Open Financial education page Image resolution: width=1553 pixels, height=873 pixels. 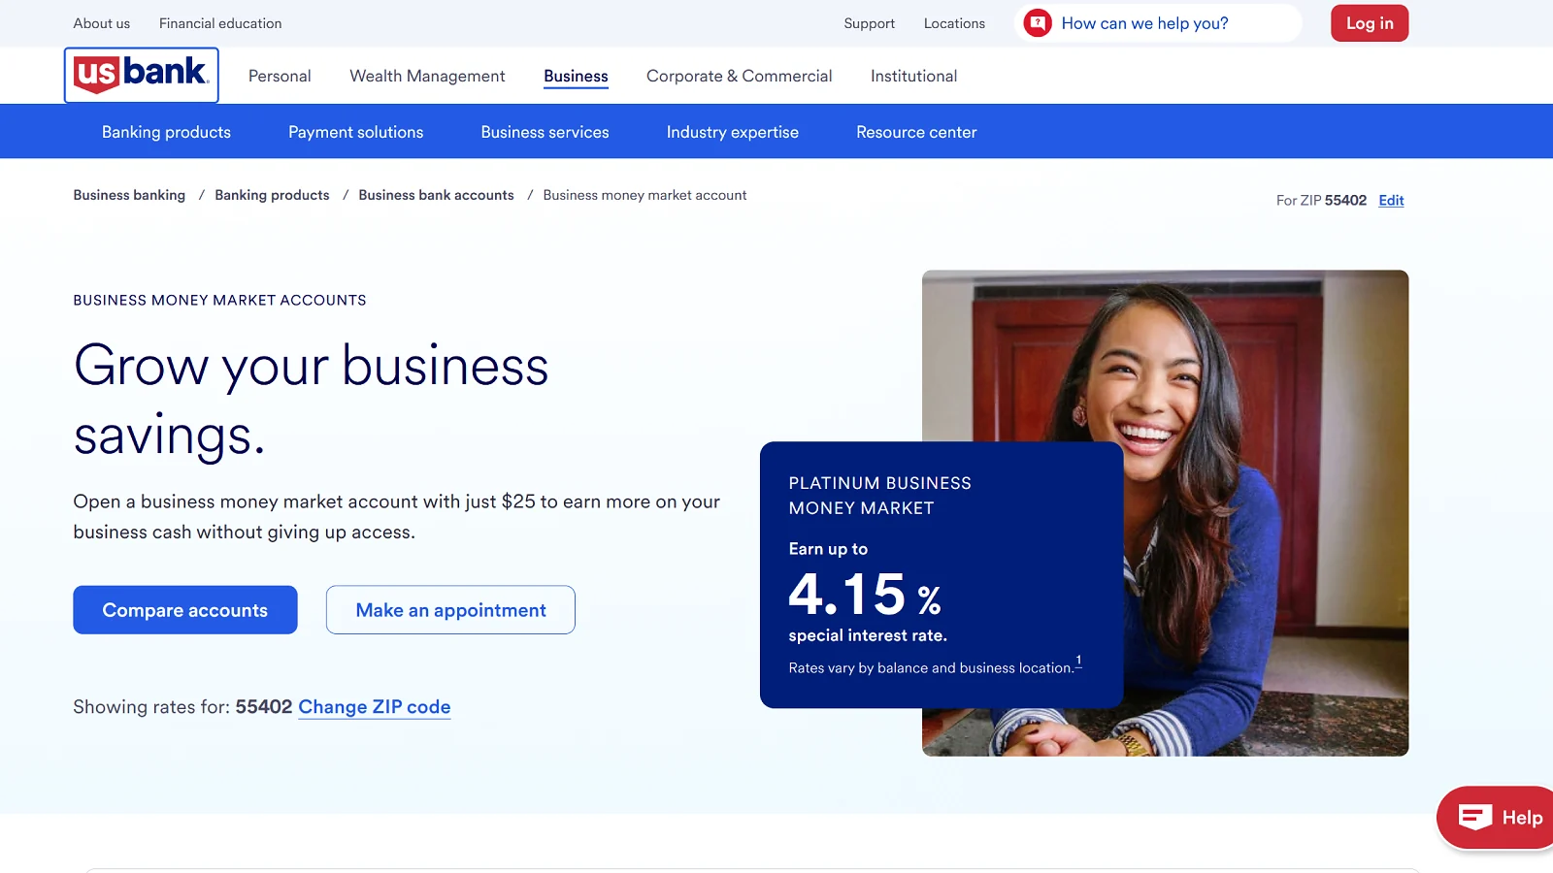pos(220,23)
